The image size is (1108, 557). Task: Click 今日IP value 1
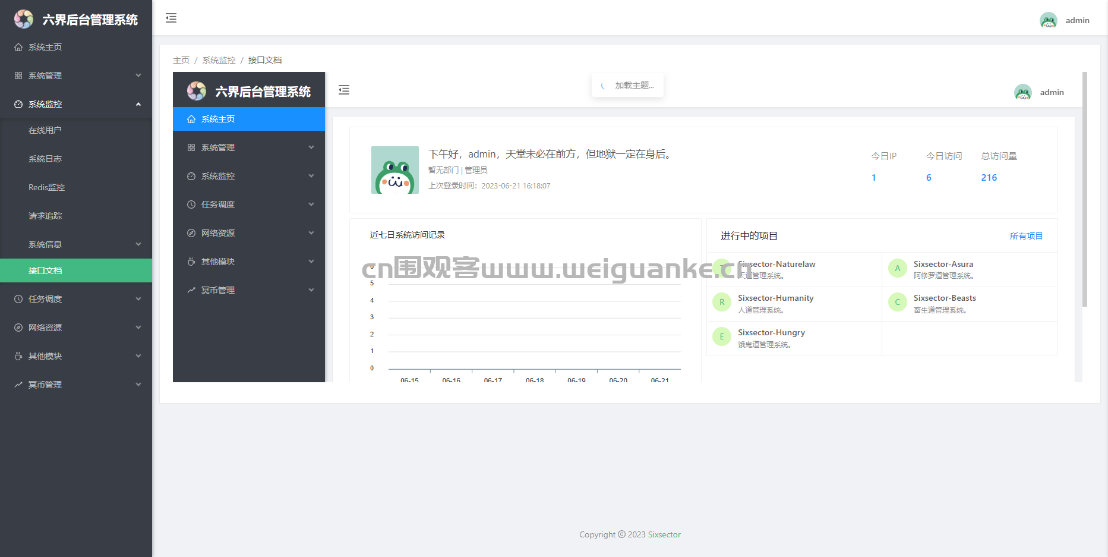(x=874, y=177)
